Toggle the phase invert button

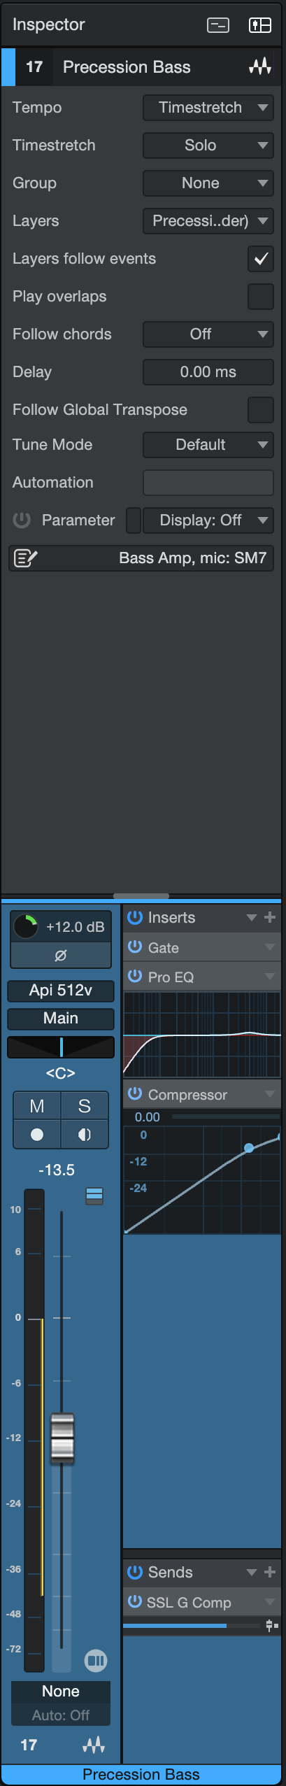[61, 955]
